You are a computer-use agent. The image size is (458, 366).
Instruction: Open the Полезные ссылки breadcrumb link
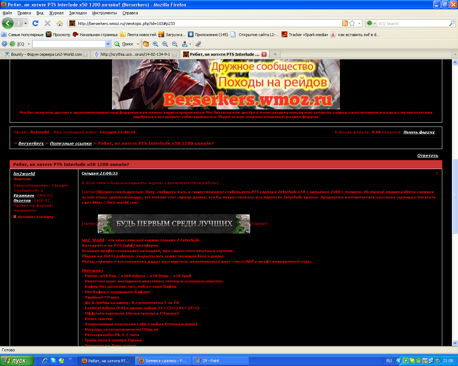click(71, 143)
